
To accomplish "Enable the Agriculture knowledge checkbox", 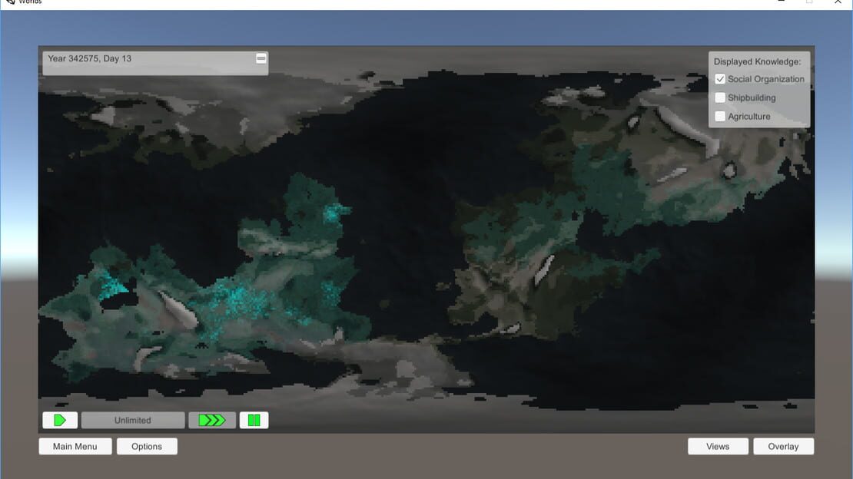I will coord(720,117).
